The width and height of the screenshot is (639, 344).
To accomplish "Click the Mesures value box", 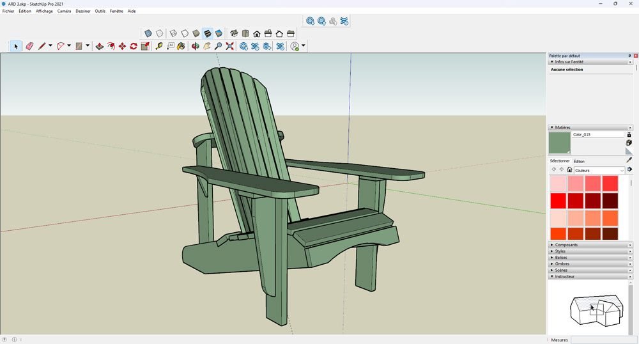I will (604, 340).
